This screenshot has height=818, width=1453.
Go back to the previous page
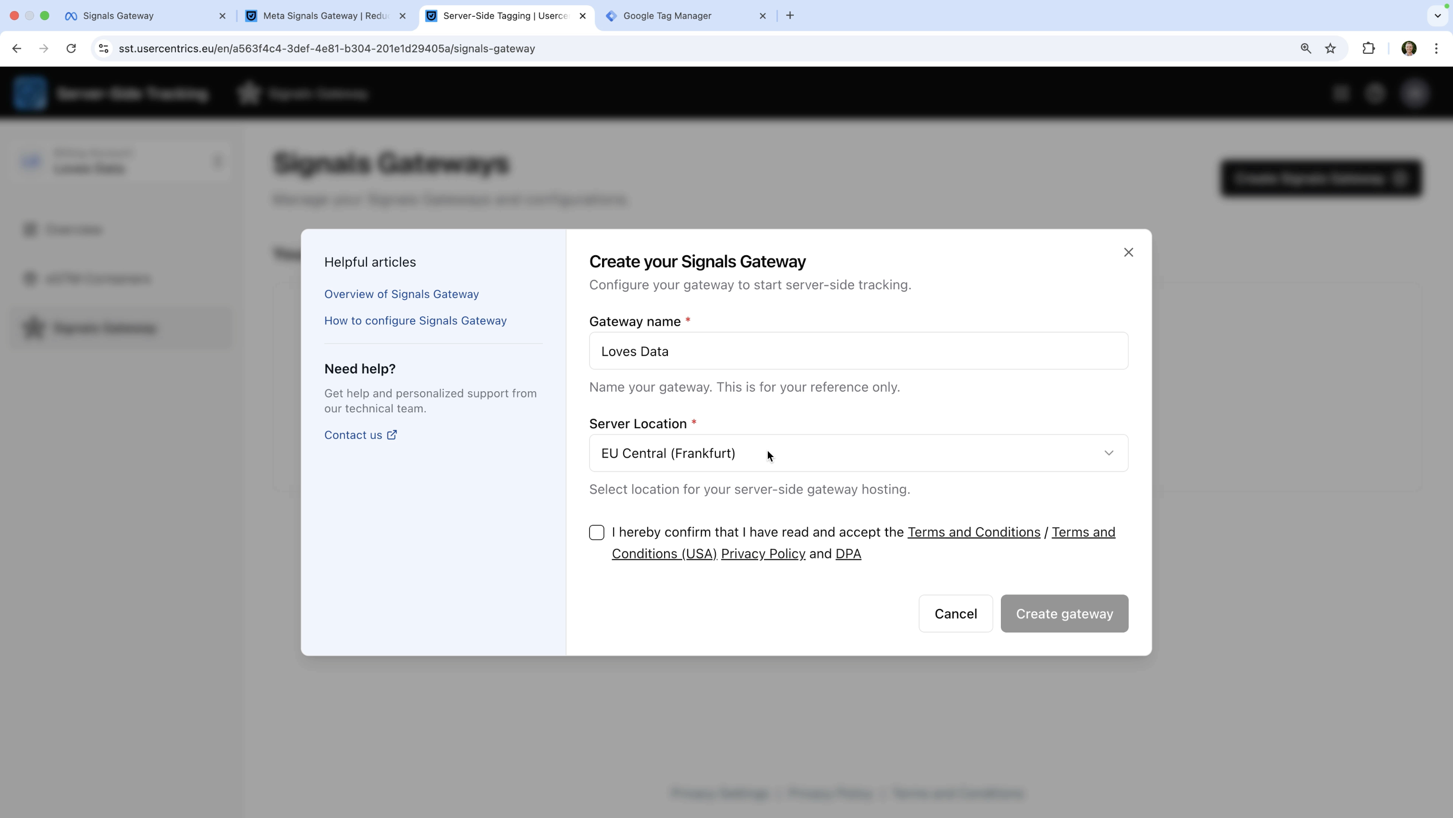(x=16, y=49)
